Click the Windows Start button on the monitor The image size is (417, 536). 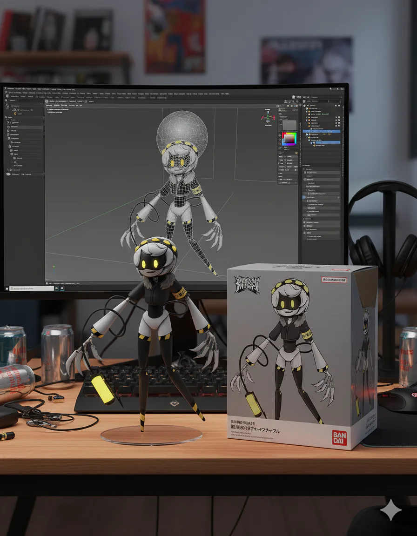point(7,288)
